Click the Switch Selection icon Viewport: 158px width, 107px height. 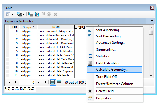coord(37,14)
